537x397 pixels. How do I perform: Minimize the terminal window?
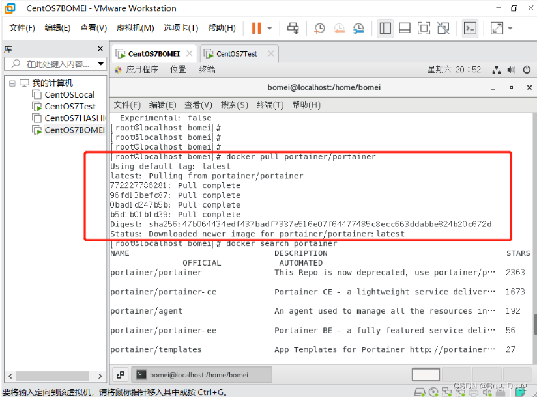point(493,88)
